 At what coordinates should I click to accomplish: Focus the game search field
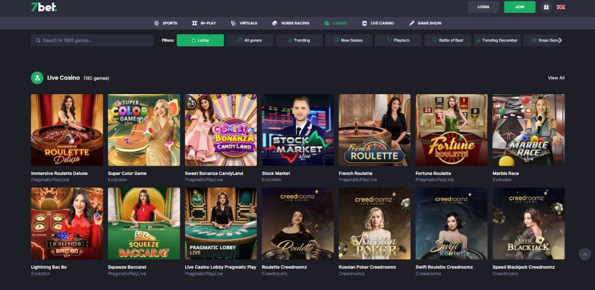click(92, 40)
